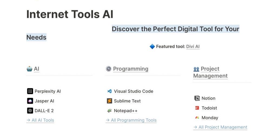Click the gear emoji beside Programming heading
The height and width of the screenshot is (131, 277).
[108, 69]
